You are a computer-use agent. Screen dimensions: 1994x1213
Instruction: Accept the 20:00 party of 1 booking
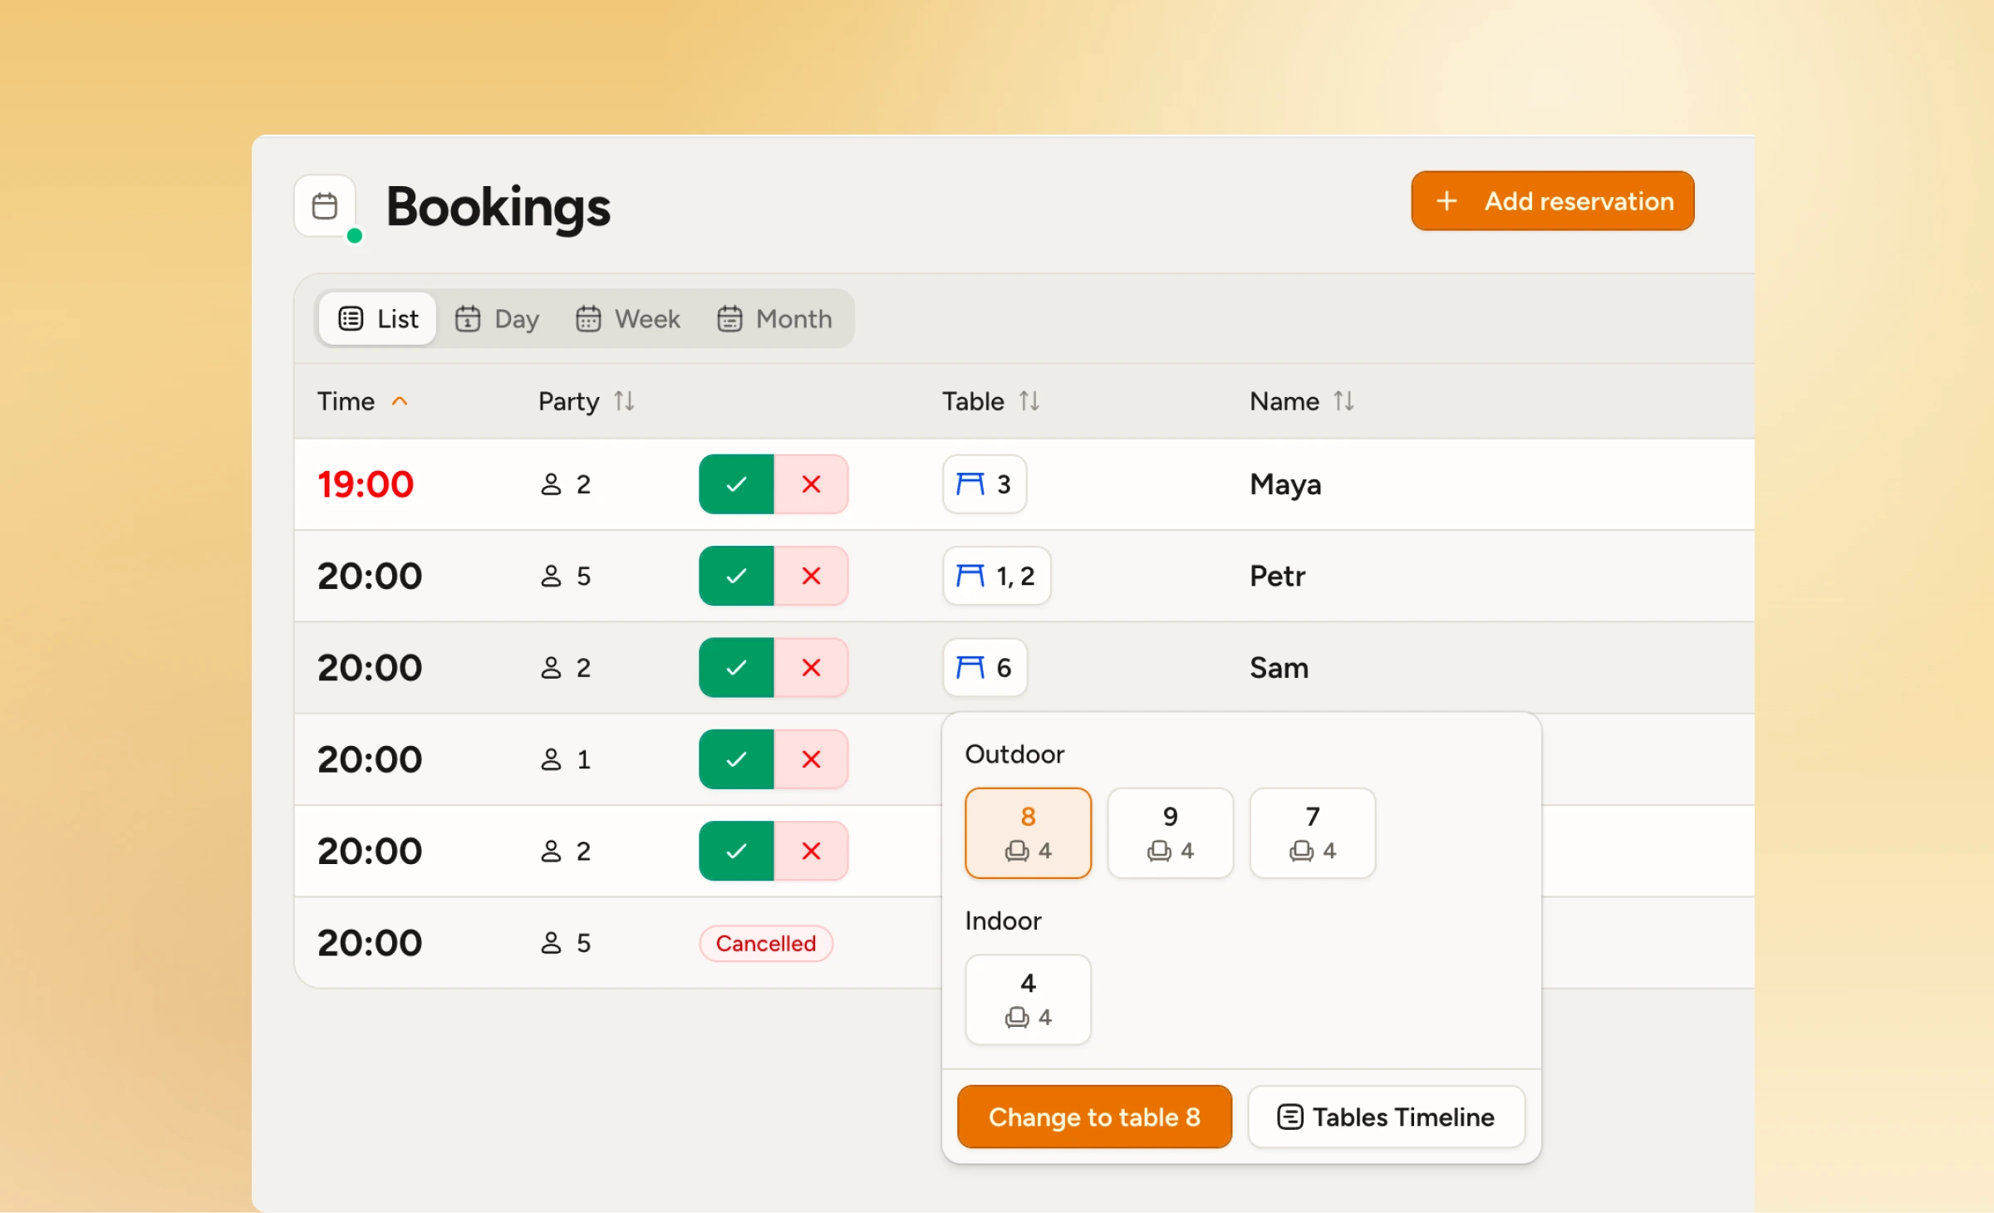(x=736, y=759)
